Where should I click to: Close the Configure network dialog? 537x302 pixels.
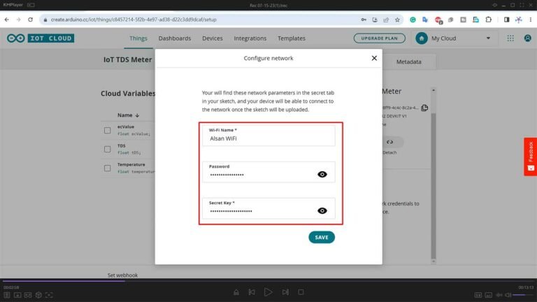click(374, 59)
